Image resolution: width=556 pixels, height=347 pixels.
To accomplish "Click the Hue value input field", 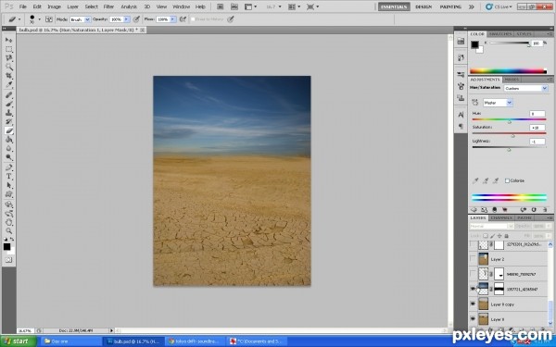I will pos(537,114).
